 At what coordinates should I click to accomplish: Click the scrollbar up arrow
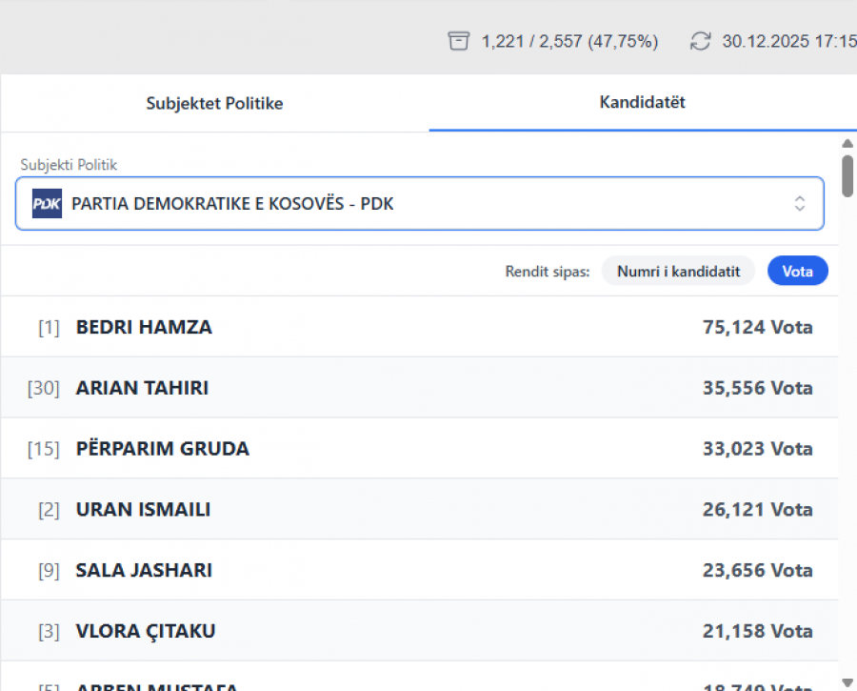[847, 143]
